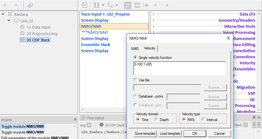Screen dimensions: 262x139
Task: Select Toggle module NMO/NMI first action
Action: (x=23, y=127)
